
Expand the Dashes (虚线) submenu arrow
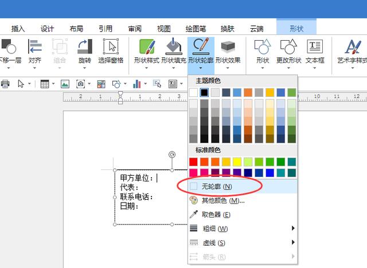293,242
